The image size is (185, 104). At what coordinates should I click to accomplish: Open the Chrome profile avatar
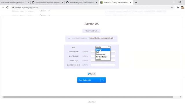pyautogui.click(x=182, y=8)
